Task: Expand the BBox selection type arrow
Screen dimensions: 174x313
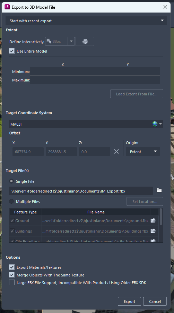Action: 71,41
